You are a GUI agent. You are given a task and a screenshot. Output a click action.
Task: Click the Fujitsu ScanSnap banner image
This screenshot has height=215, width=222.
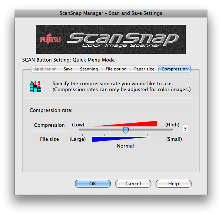click(x=111, y=39)
